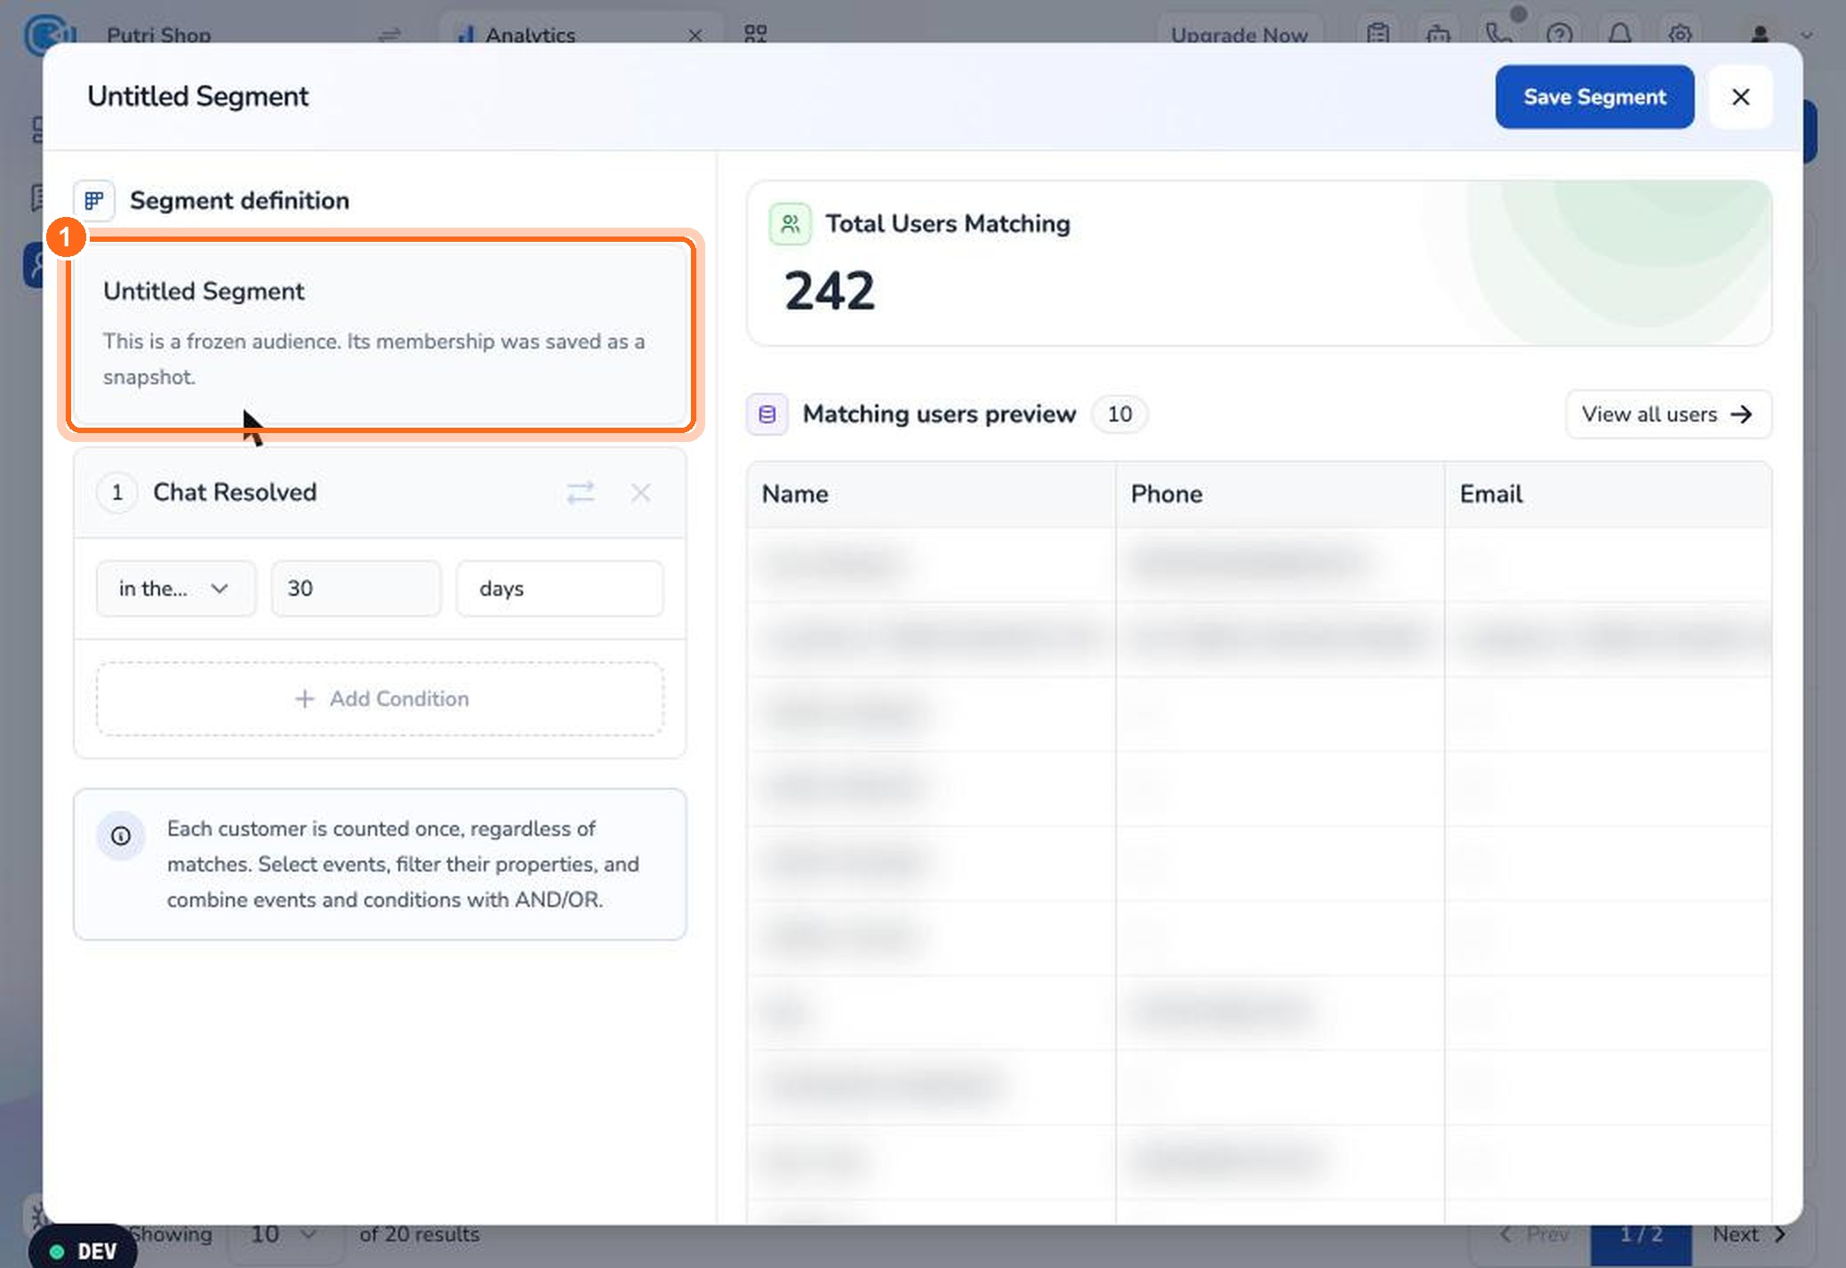
Task: Click the Segment definition icon
Action: (94, 200)
